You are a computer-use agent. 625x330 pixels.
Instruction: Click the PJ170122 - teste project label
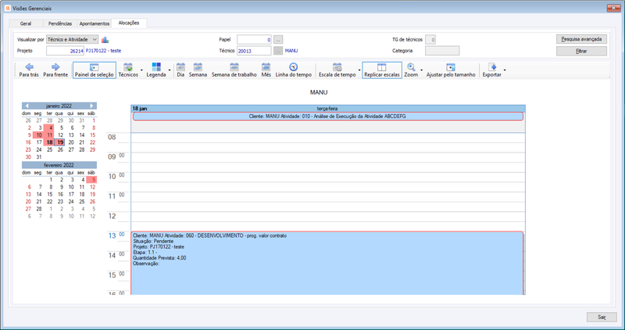(x=103, y=51)
